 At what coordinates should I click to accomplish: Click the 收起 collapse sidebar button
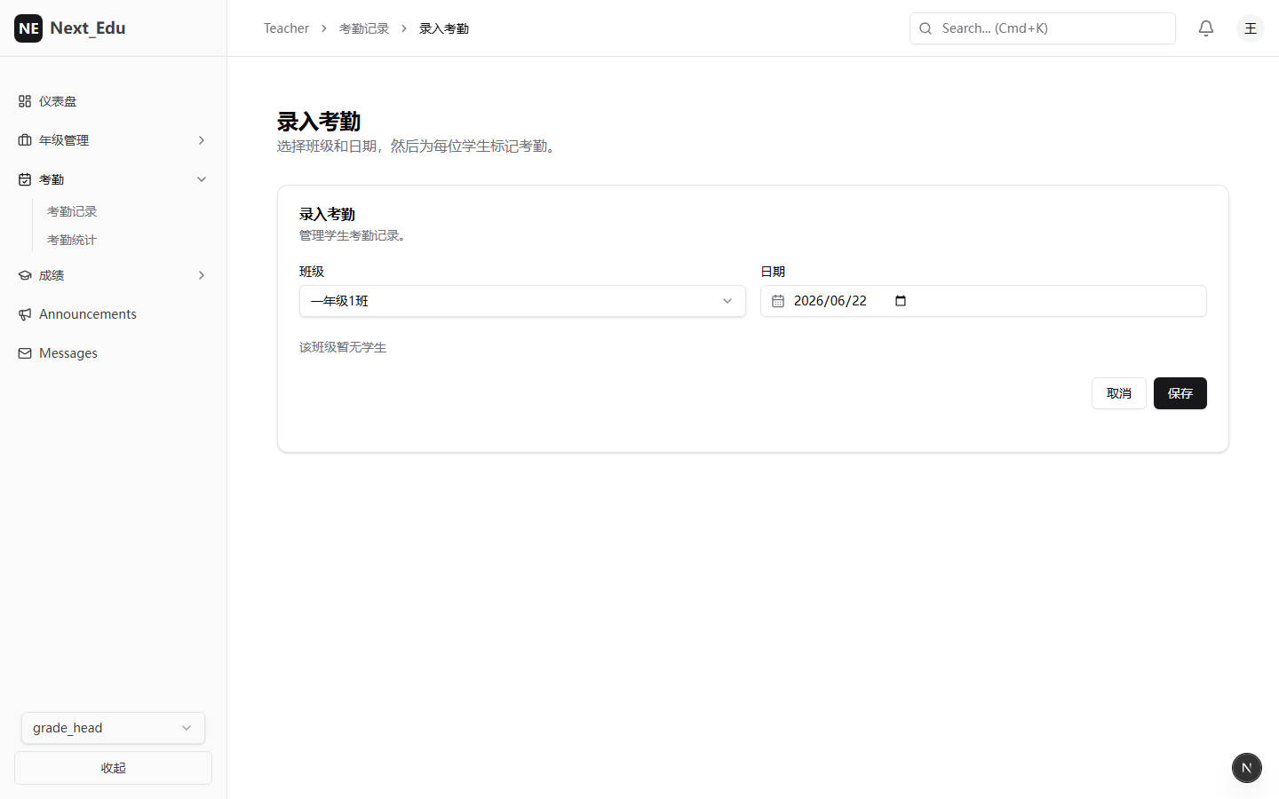(x=113, y=768)
